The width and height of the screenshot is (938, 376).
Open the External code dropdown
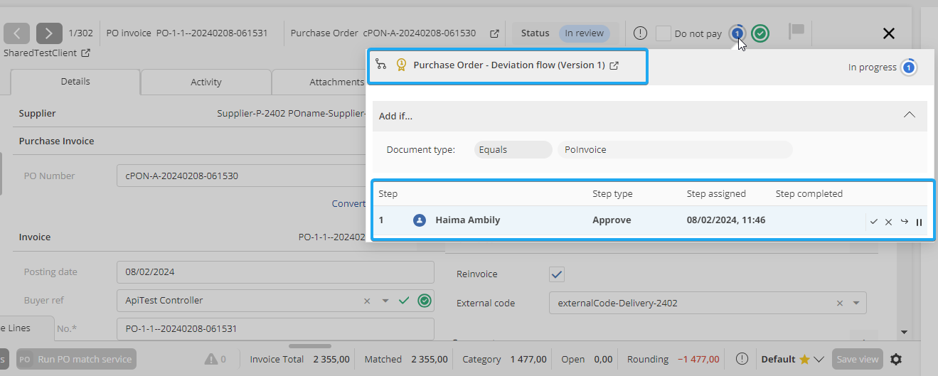pos(857,303)
